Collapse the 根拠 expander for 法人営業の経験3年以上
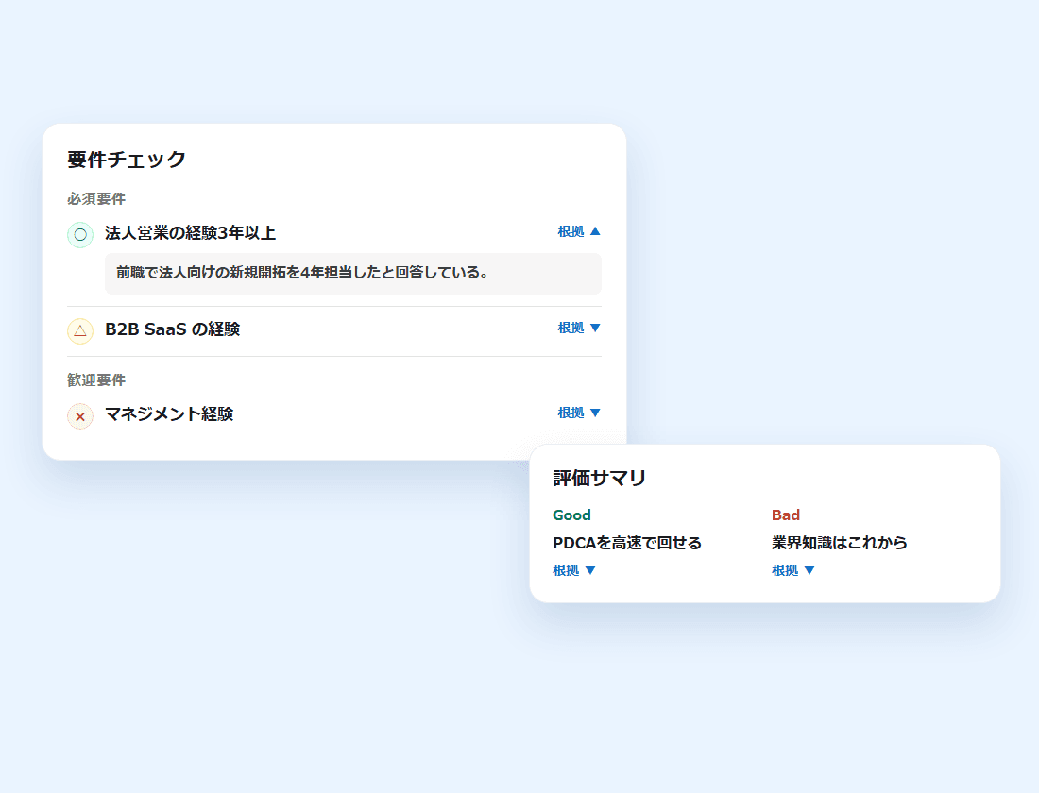 coord(579,231)
